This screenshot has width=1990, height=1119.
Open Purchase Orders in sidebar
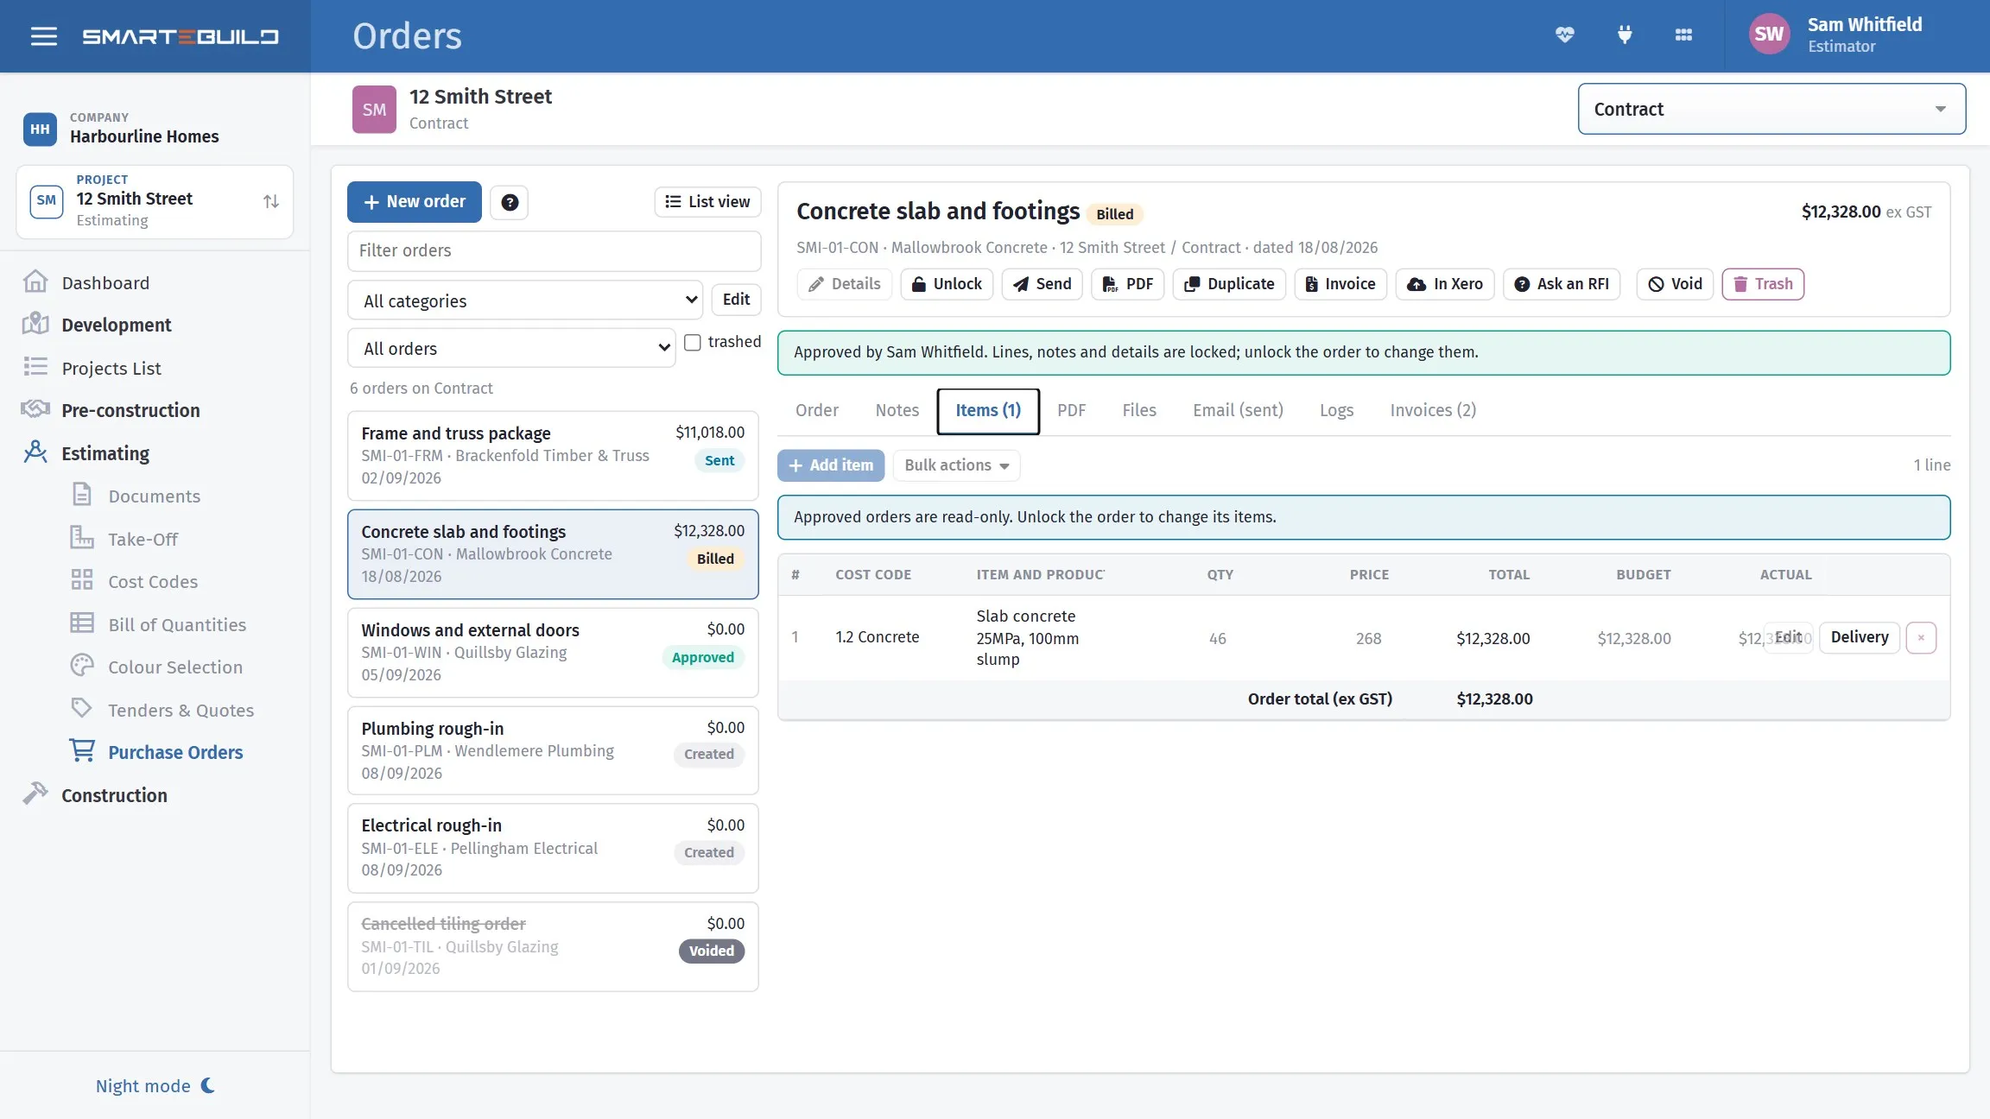coord(175,752)
